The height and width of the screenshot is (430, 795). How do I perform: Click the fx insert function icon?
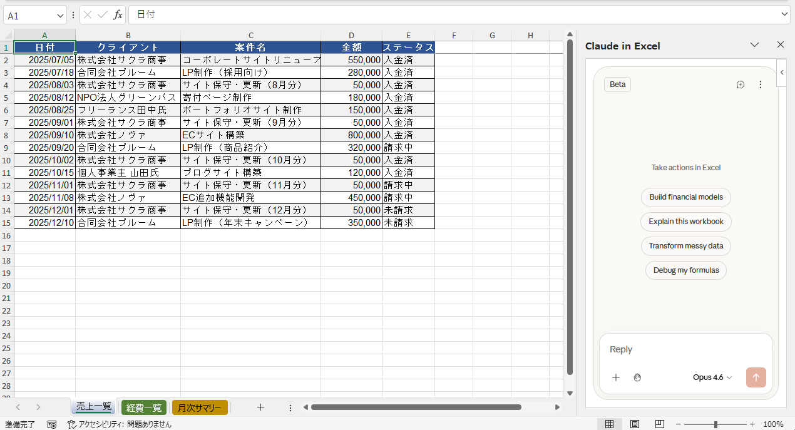click(118, 15)
